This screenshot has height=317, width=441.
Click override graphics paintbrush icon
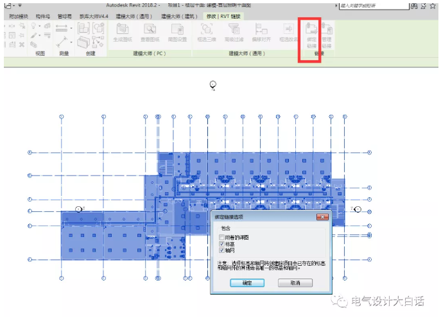pos(33,35)
